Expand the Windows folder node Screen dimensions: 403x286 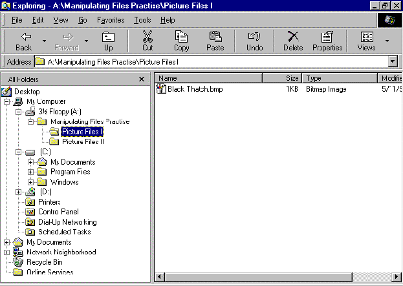31,182
